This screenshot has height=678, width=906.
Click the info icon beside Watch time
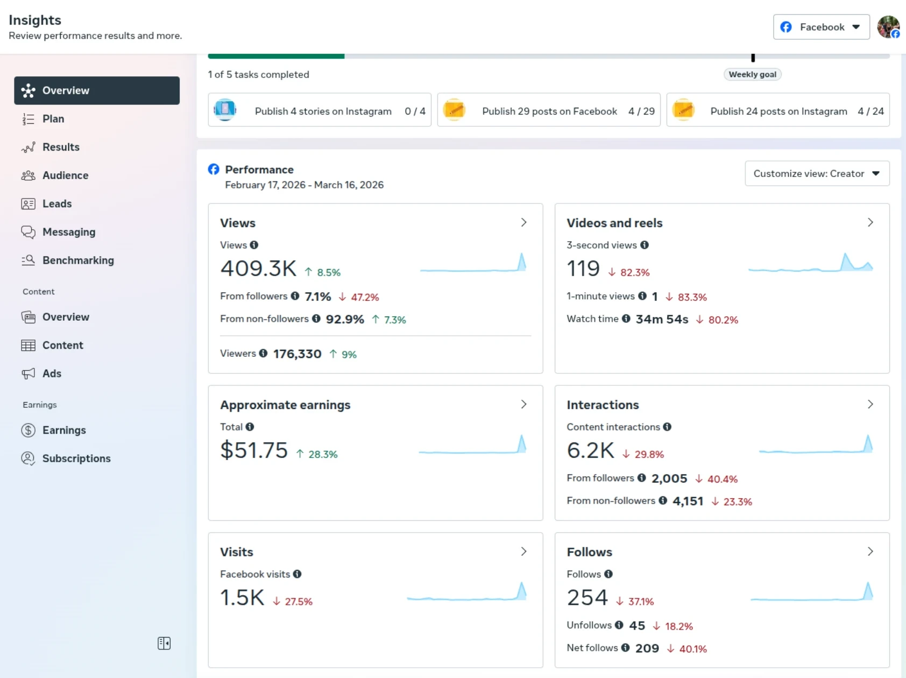(626, 319)
